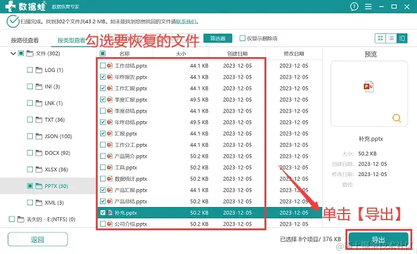Select the DOCX (92) tree item
The width and height of the screenshot is (417, 254).
(57, 153)
